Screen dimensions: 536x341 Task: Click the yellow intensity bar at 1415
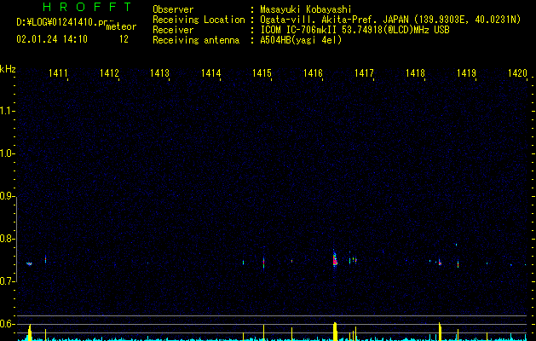click(263, 332)
